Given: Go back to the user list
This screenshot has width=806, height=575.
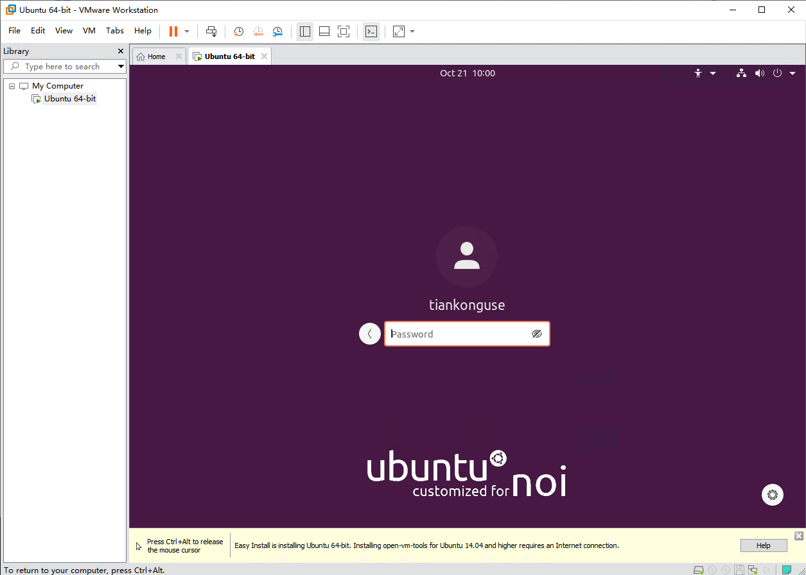Looking at the screenshot, I should coord(369,334).
